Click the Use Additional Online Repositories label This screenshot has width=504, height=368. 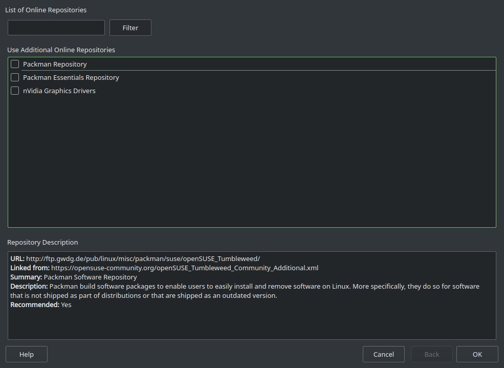pyautogui.click(x=61, y=50)
